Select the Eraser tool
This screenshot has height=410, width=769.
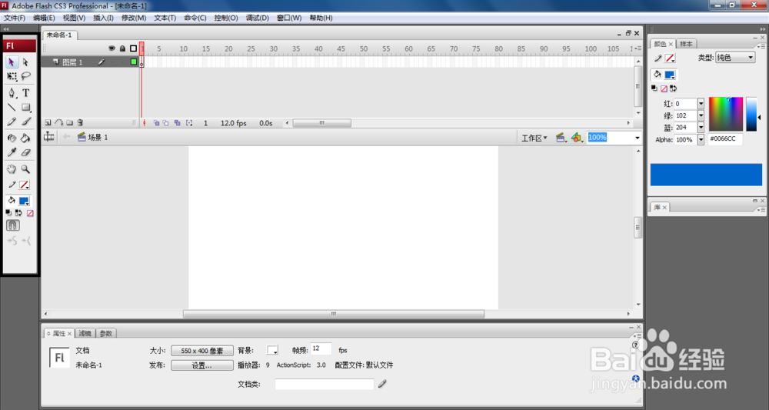point(25,152)
